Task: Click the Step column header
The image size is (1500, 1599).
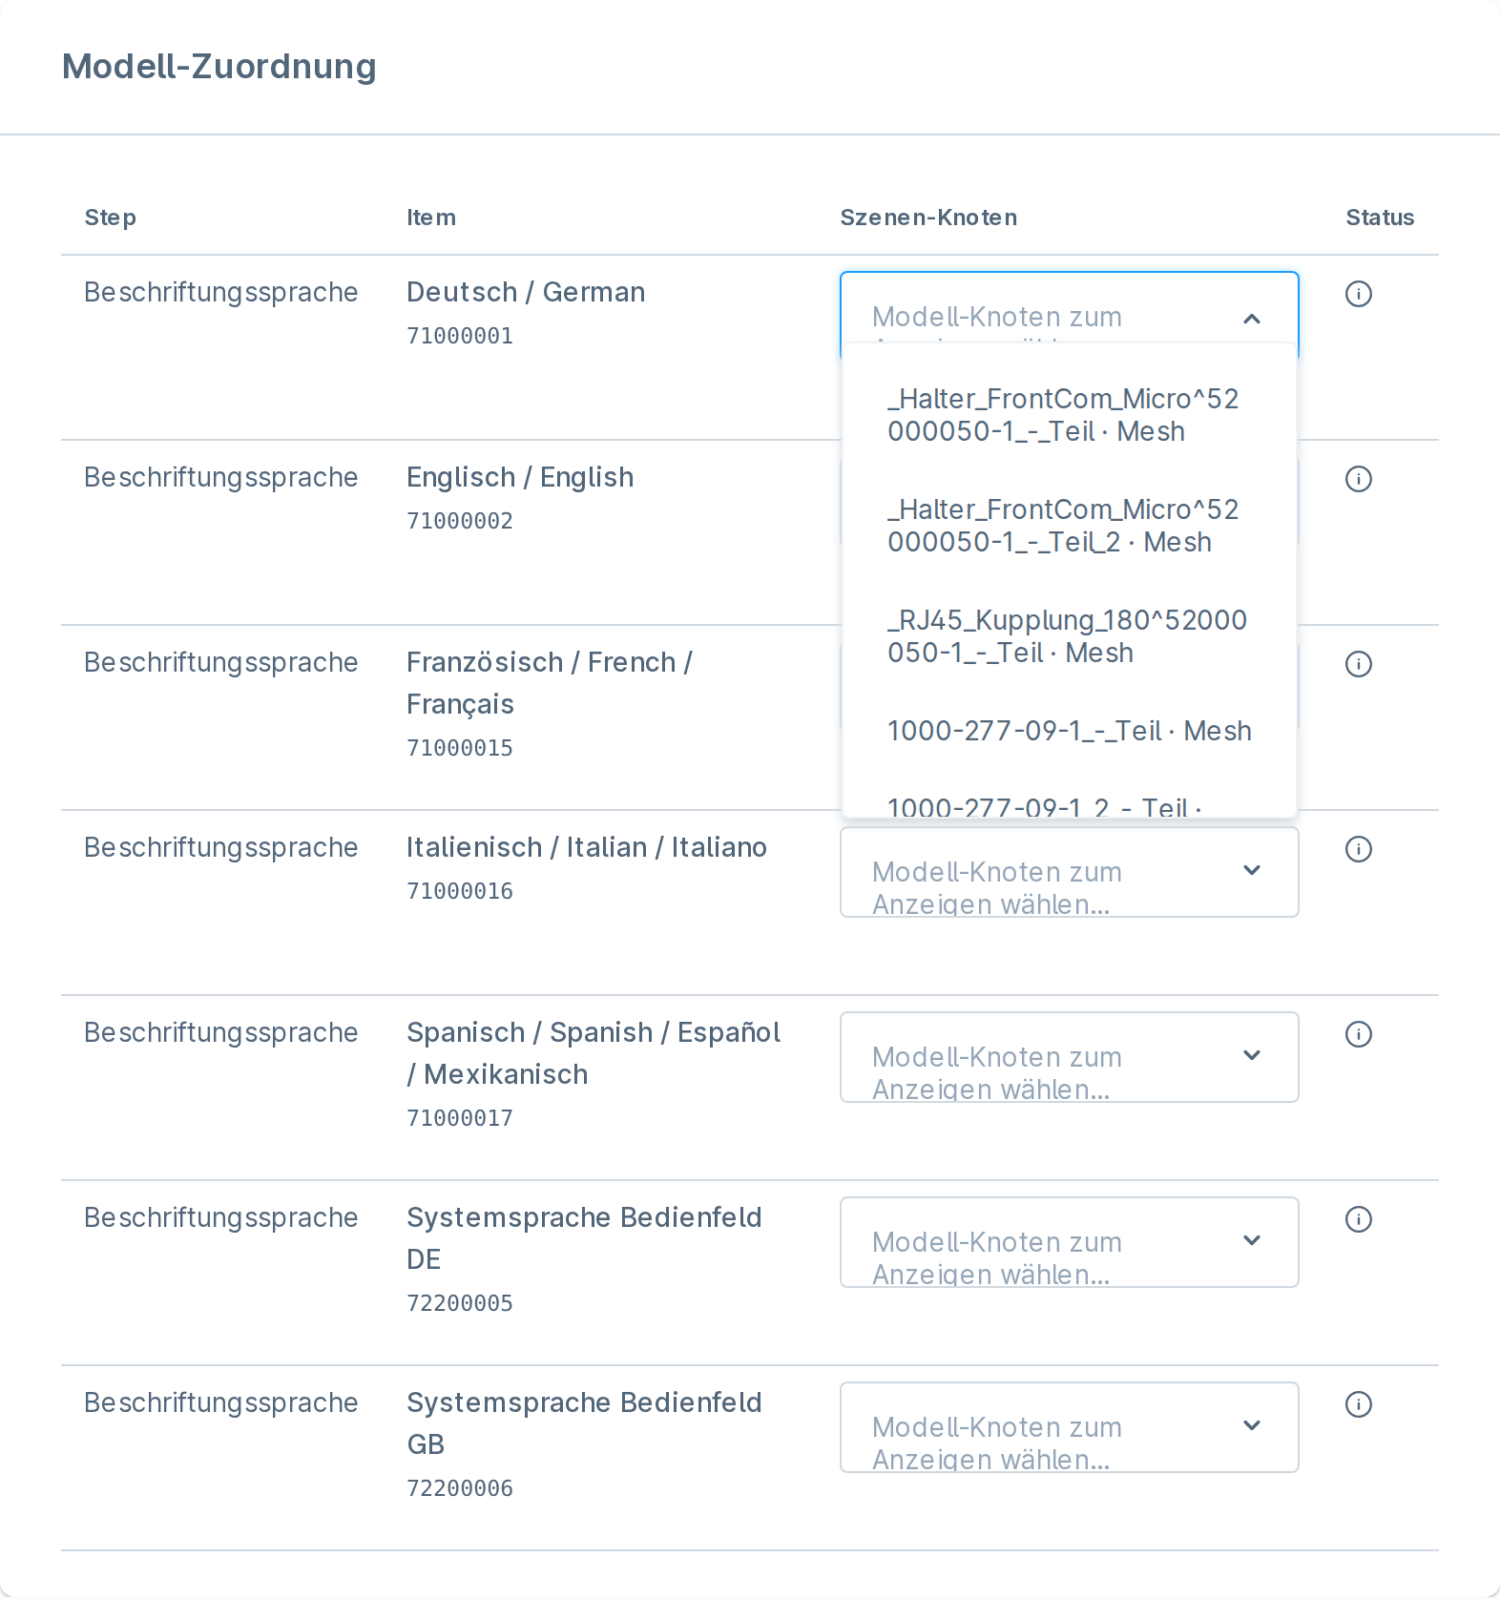Action: pos(111,218)
